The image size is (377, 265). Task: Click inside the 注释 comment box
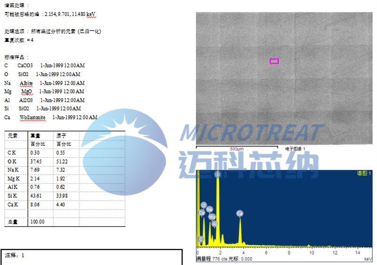92,257
